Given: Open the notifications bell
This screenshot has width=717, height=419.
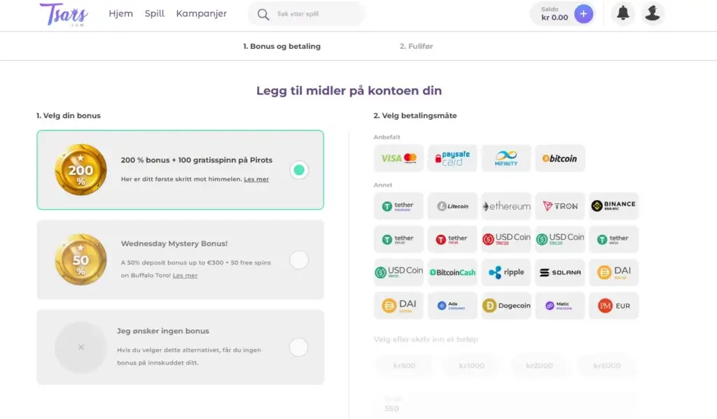Looking at the screenshot, I should (622, 13).
